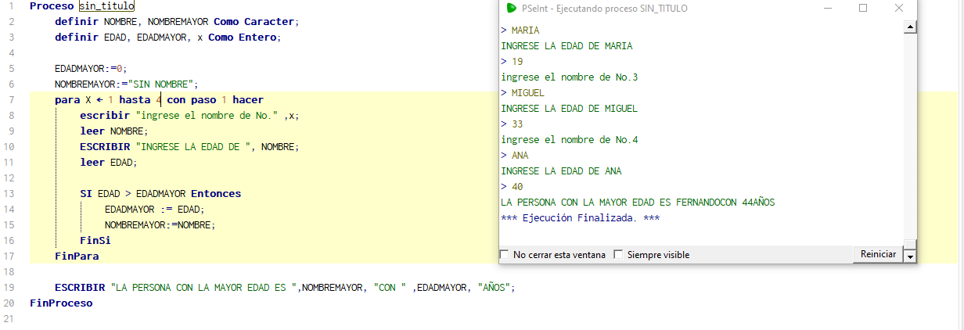Click the 'escribir "ingrese el nombre de No."' line
Viewport: 964px width, 330px height.
[189, 115]
